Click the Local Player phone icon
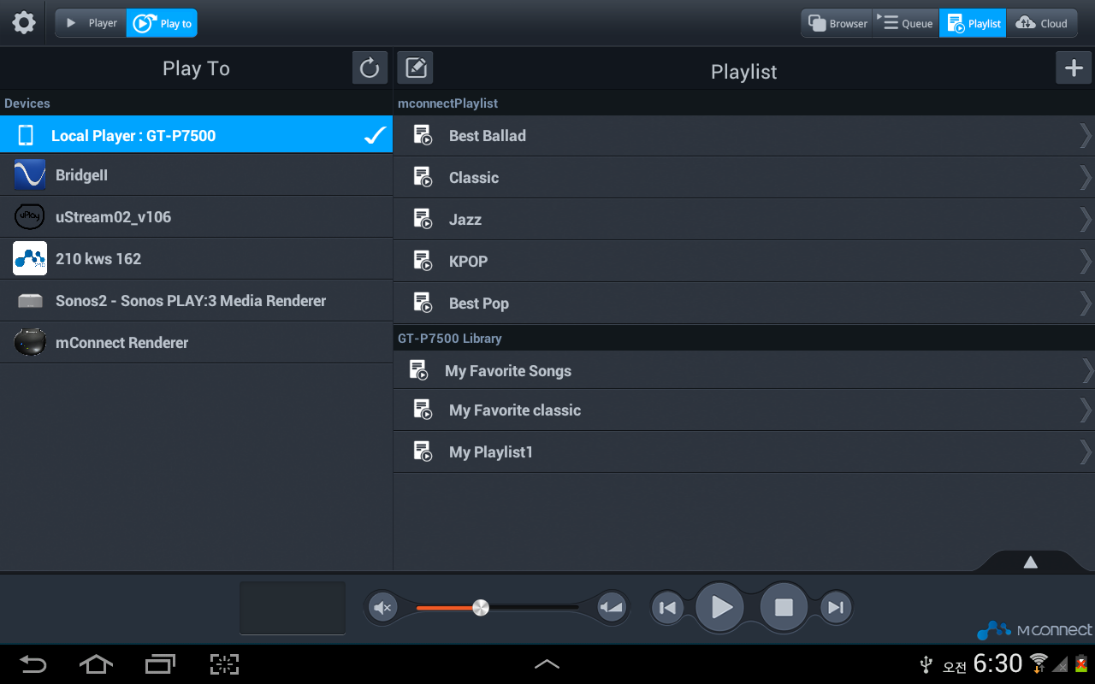 26,135
